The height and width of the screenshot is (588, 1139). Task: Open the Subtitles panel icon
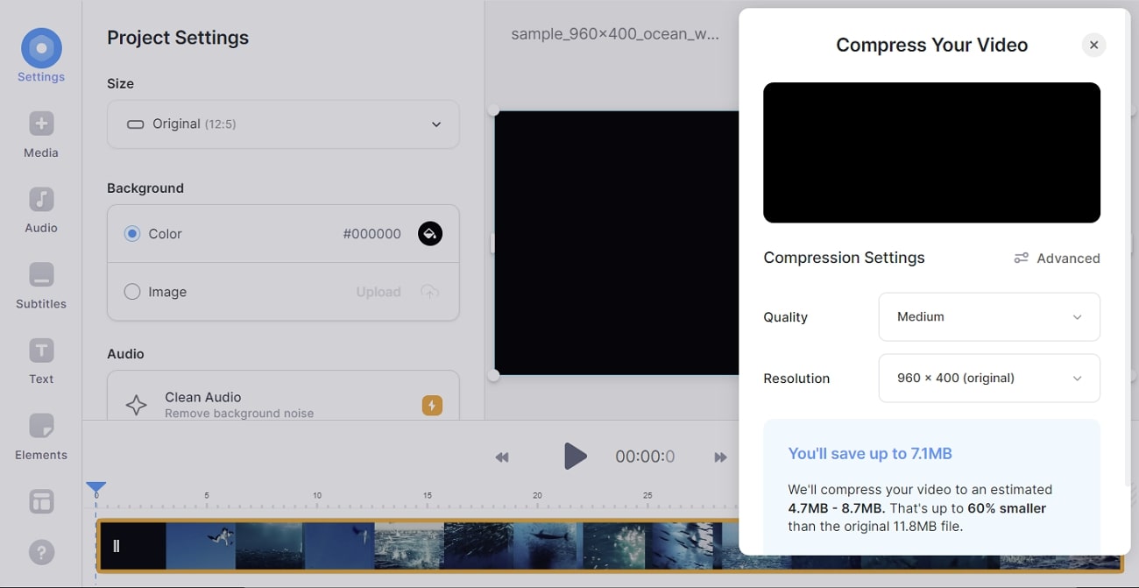(41, 275)
